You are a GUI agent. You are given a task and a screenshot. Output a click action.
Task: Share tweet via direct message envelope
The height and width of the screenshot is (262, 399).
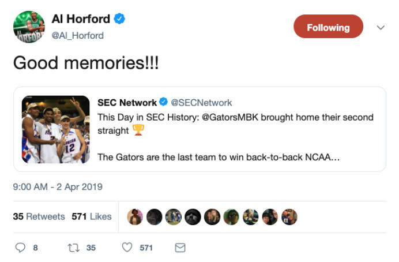[180, 248]
